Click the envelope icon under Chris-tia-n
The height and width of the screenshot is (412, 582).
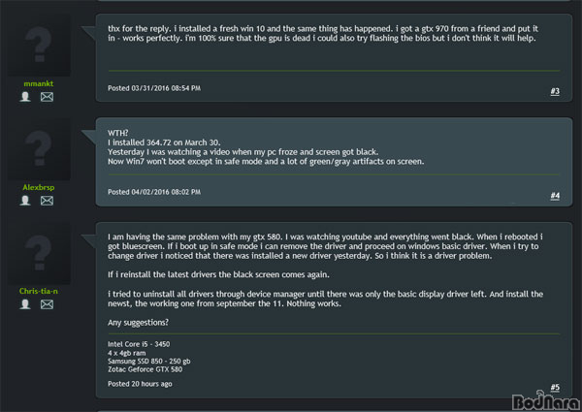(47, 304)
